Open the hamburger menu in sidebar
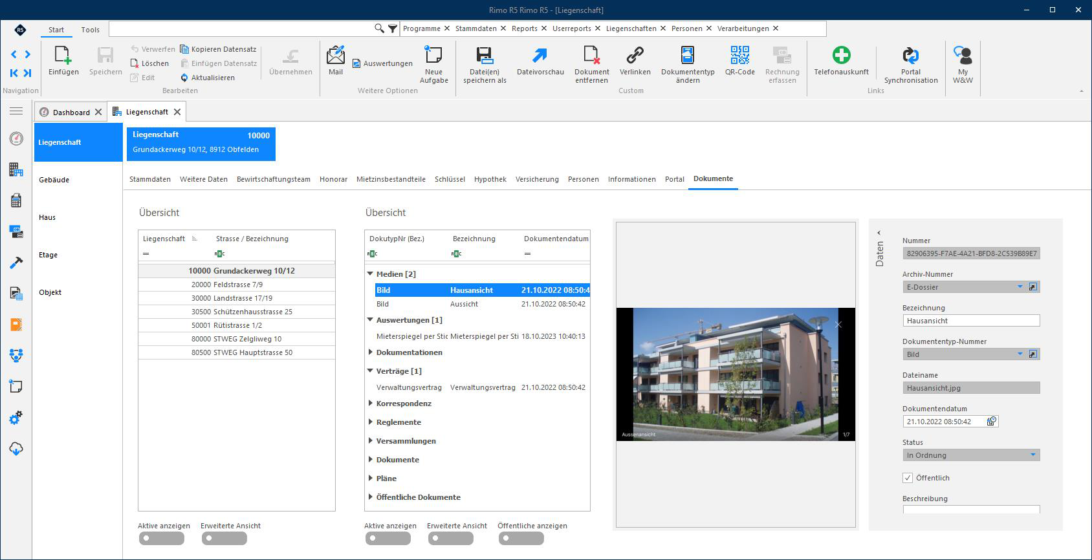Viewport: 1092px width, 560px height. [x=16, y=111]
